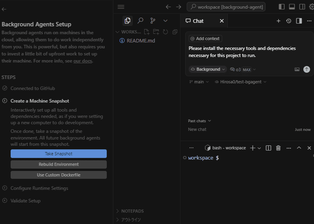Open the o3 MAX model dropdown

[243, 70]
